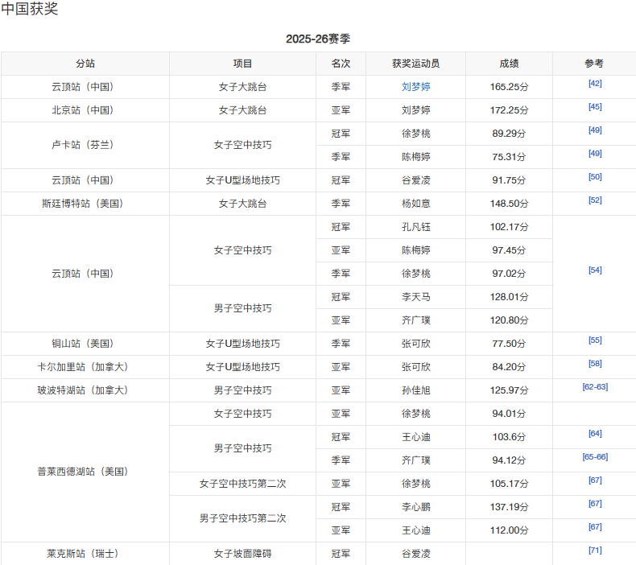The width and height of the screenshot is (636, 565).
Task: Click the 成绩 column header
Action: (509, 64)
